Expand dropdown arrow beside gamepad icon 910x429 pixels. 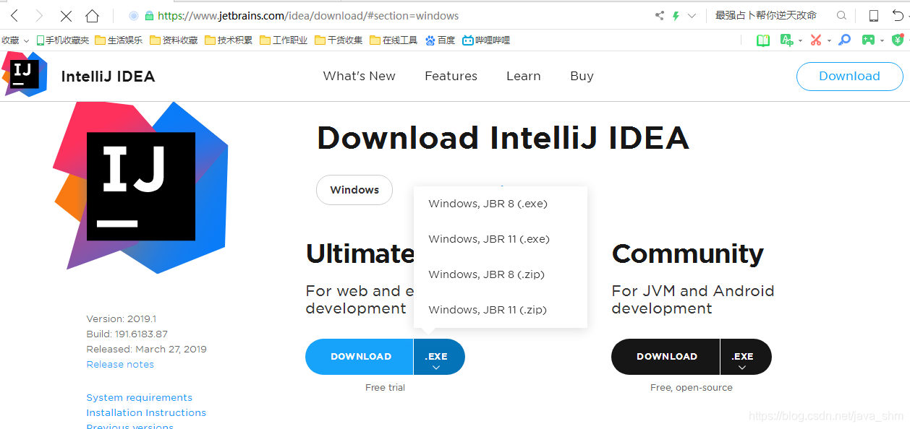click(x=882, y=41)
